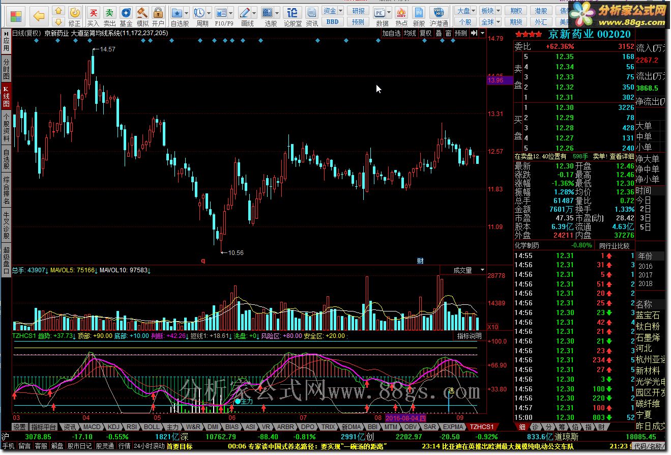Switch to the MACD indicator tab
The width and height of the screenshot is (671, 455).
[92, 427]
